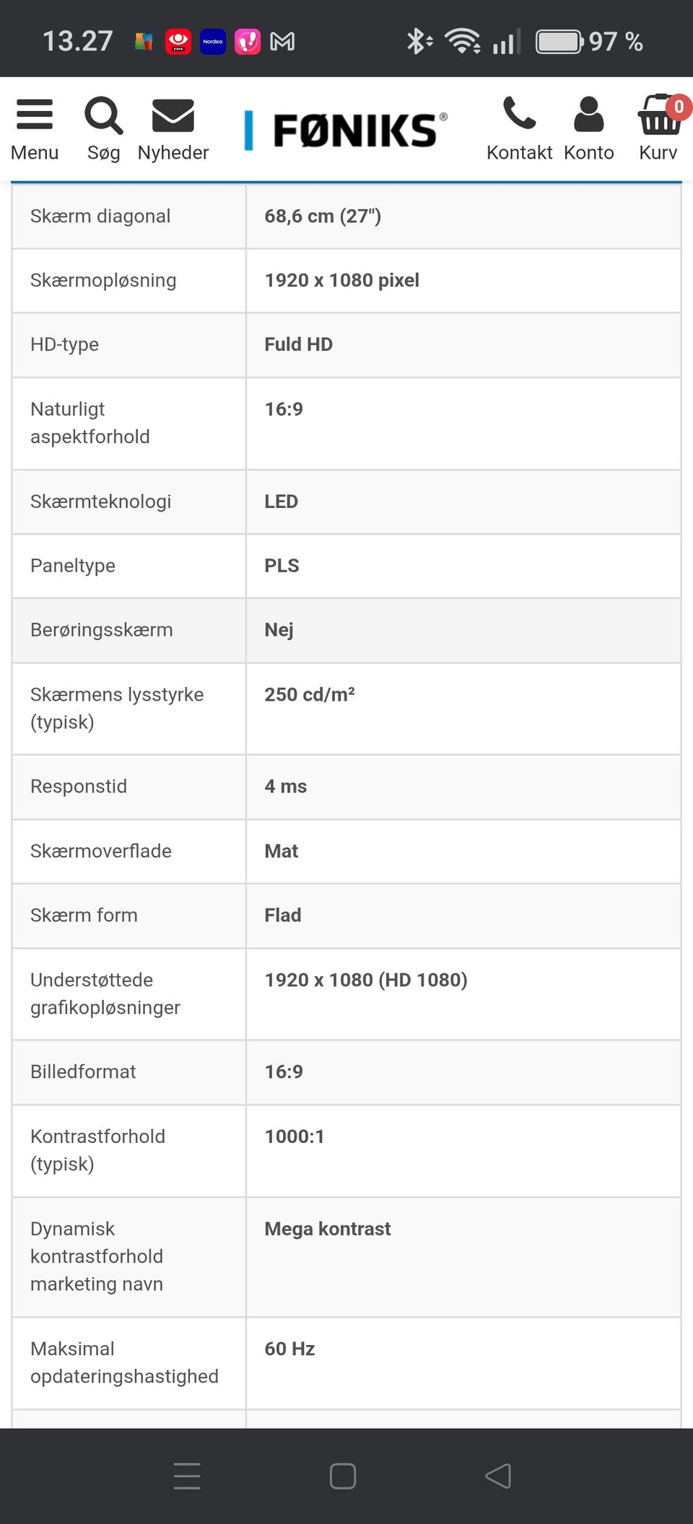Tap the Responstid 4 ms row
Viewport: 693px width, 1524px height.
[346, 787]
